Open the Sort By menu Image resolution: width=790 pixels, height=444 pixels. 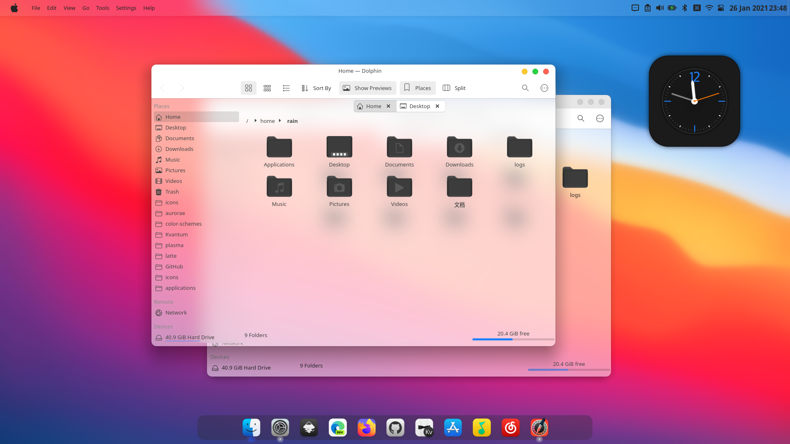pos(316,88)
